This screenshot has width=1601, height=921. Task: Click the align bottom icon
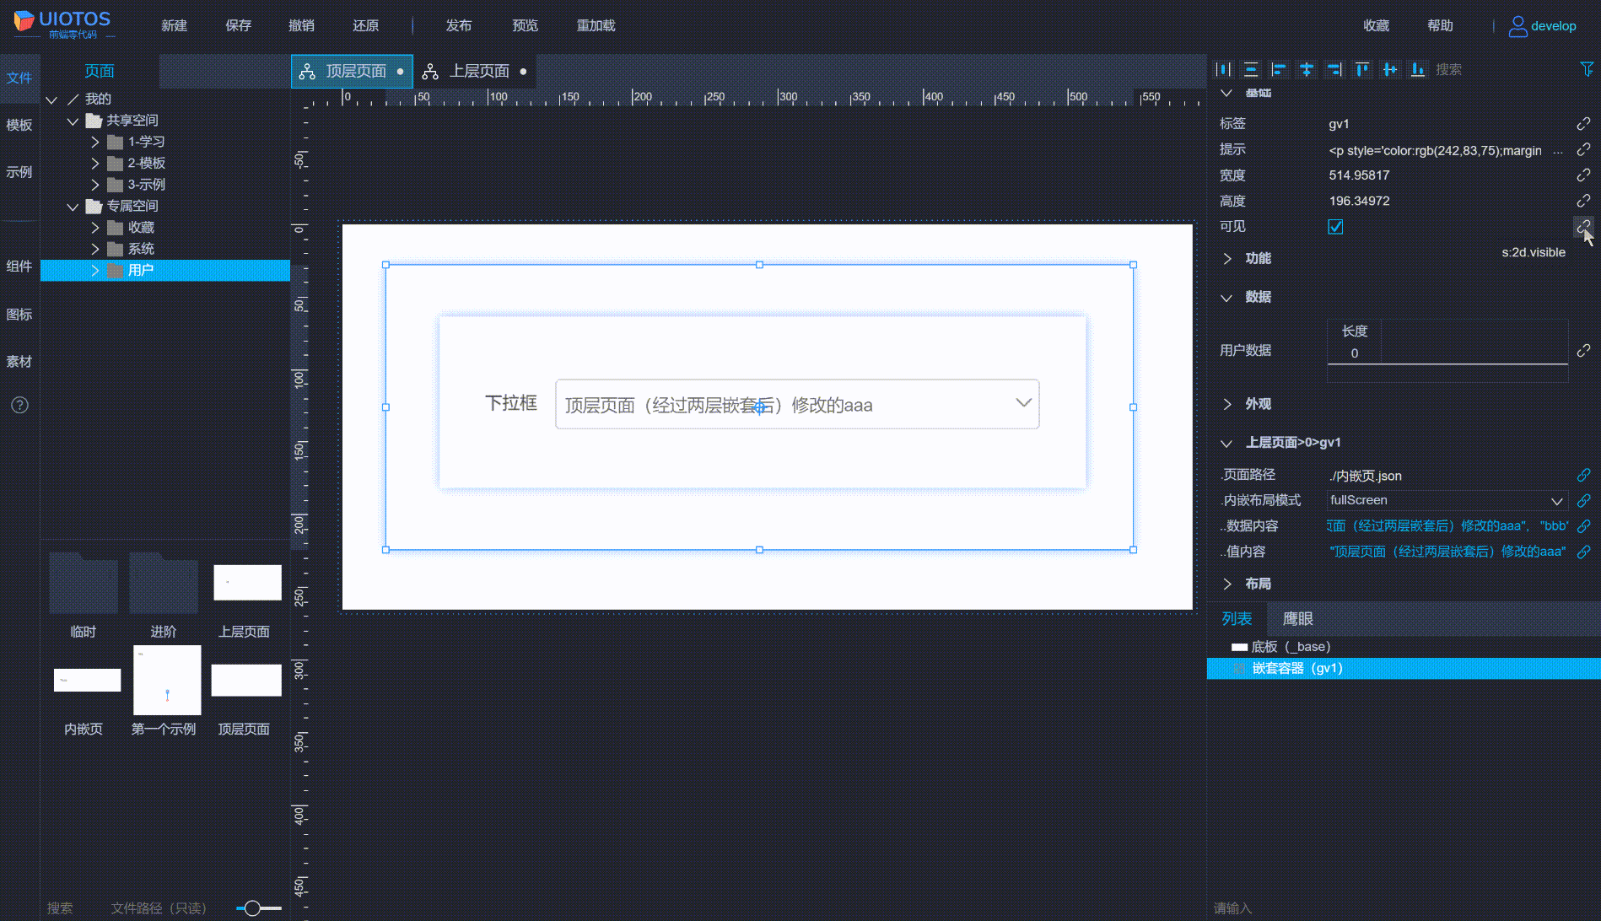click(1418, 69)
